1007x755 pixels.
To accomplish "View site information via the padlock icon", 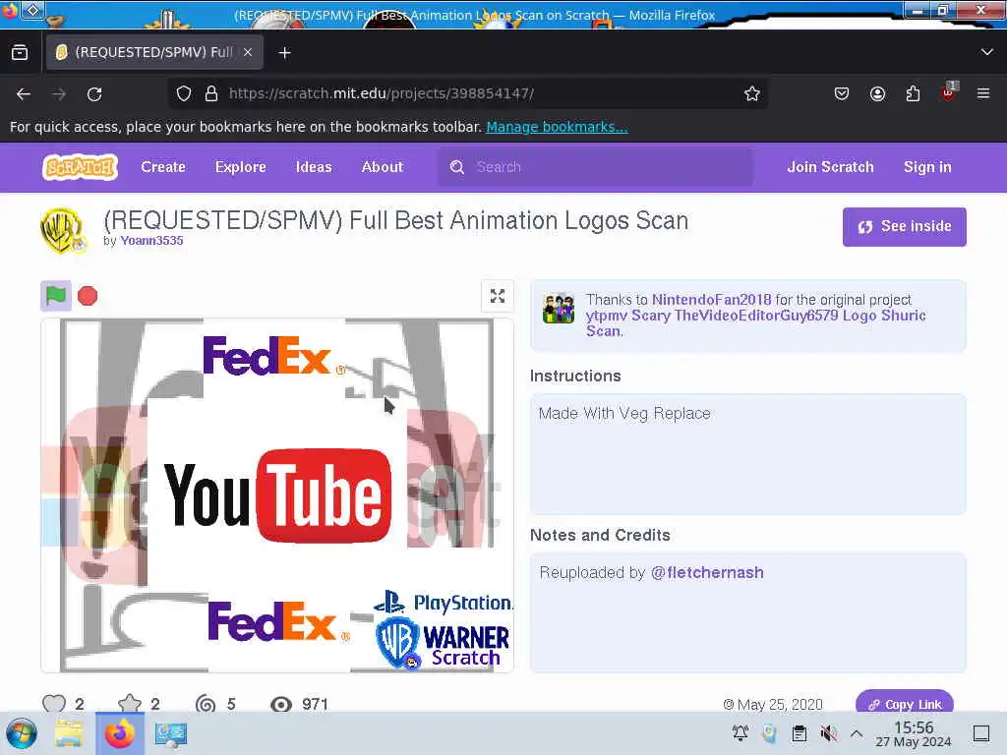I will (x=211, y=93).
